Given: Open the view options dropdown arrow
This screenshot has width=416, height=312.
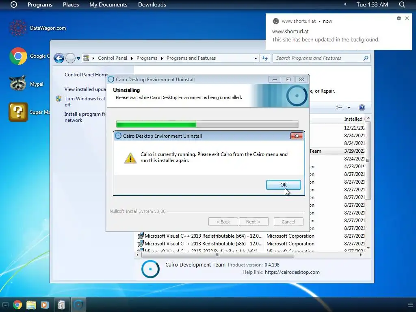Looking at the screenshot, I should tap(349, 107).
